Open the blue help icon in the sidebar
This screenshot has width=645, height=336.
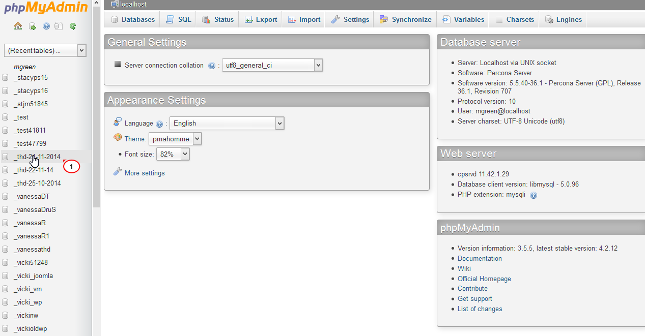pos(46,26)
